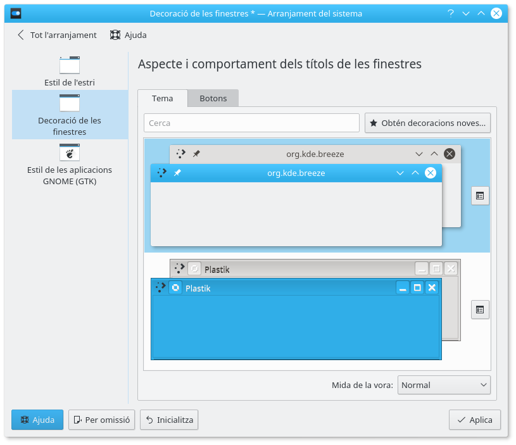Open Ajuda from the top toolbar

point(129,35)
